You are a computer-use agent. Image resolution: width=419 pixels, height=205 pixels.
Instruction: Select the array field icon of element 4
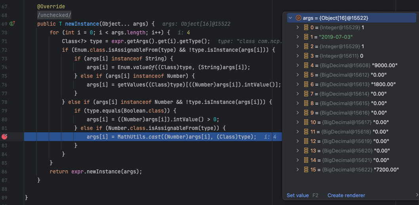306,65
